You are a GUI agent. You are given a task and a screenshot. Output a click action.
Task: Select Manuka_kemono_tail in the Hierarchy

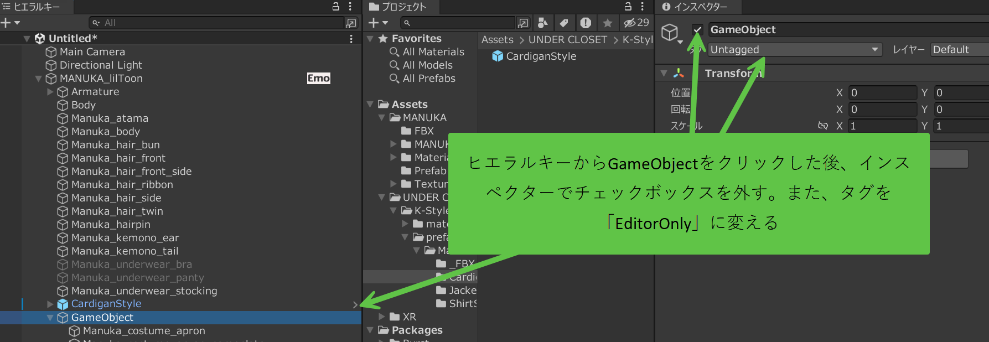[125, 251]
